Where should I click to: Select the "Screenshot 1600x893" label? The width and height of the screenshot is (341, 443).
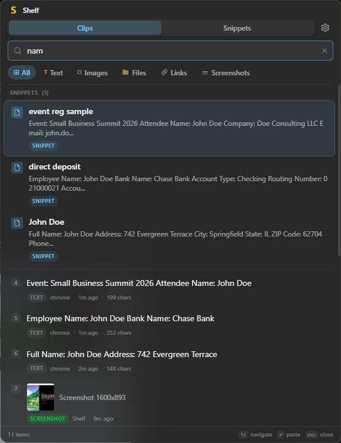[x=92, y=398]
